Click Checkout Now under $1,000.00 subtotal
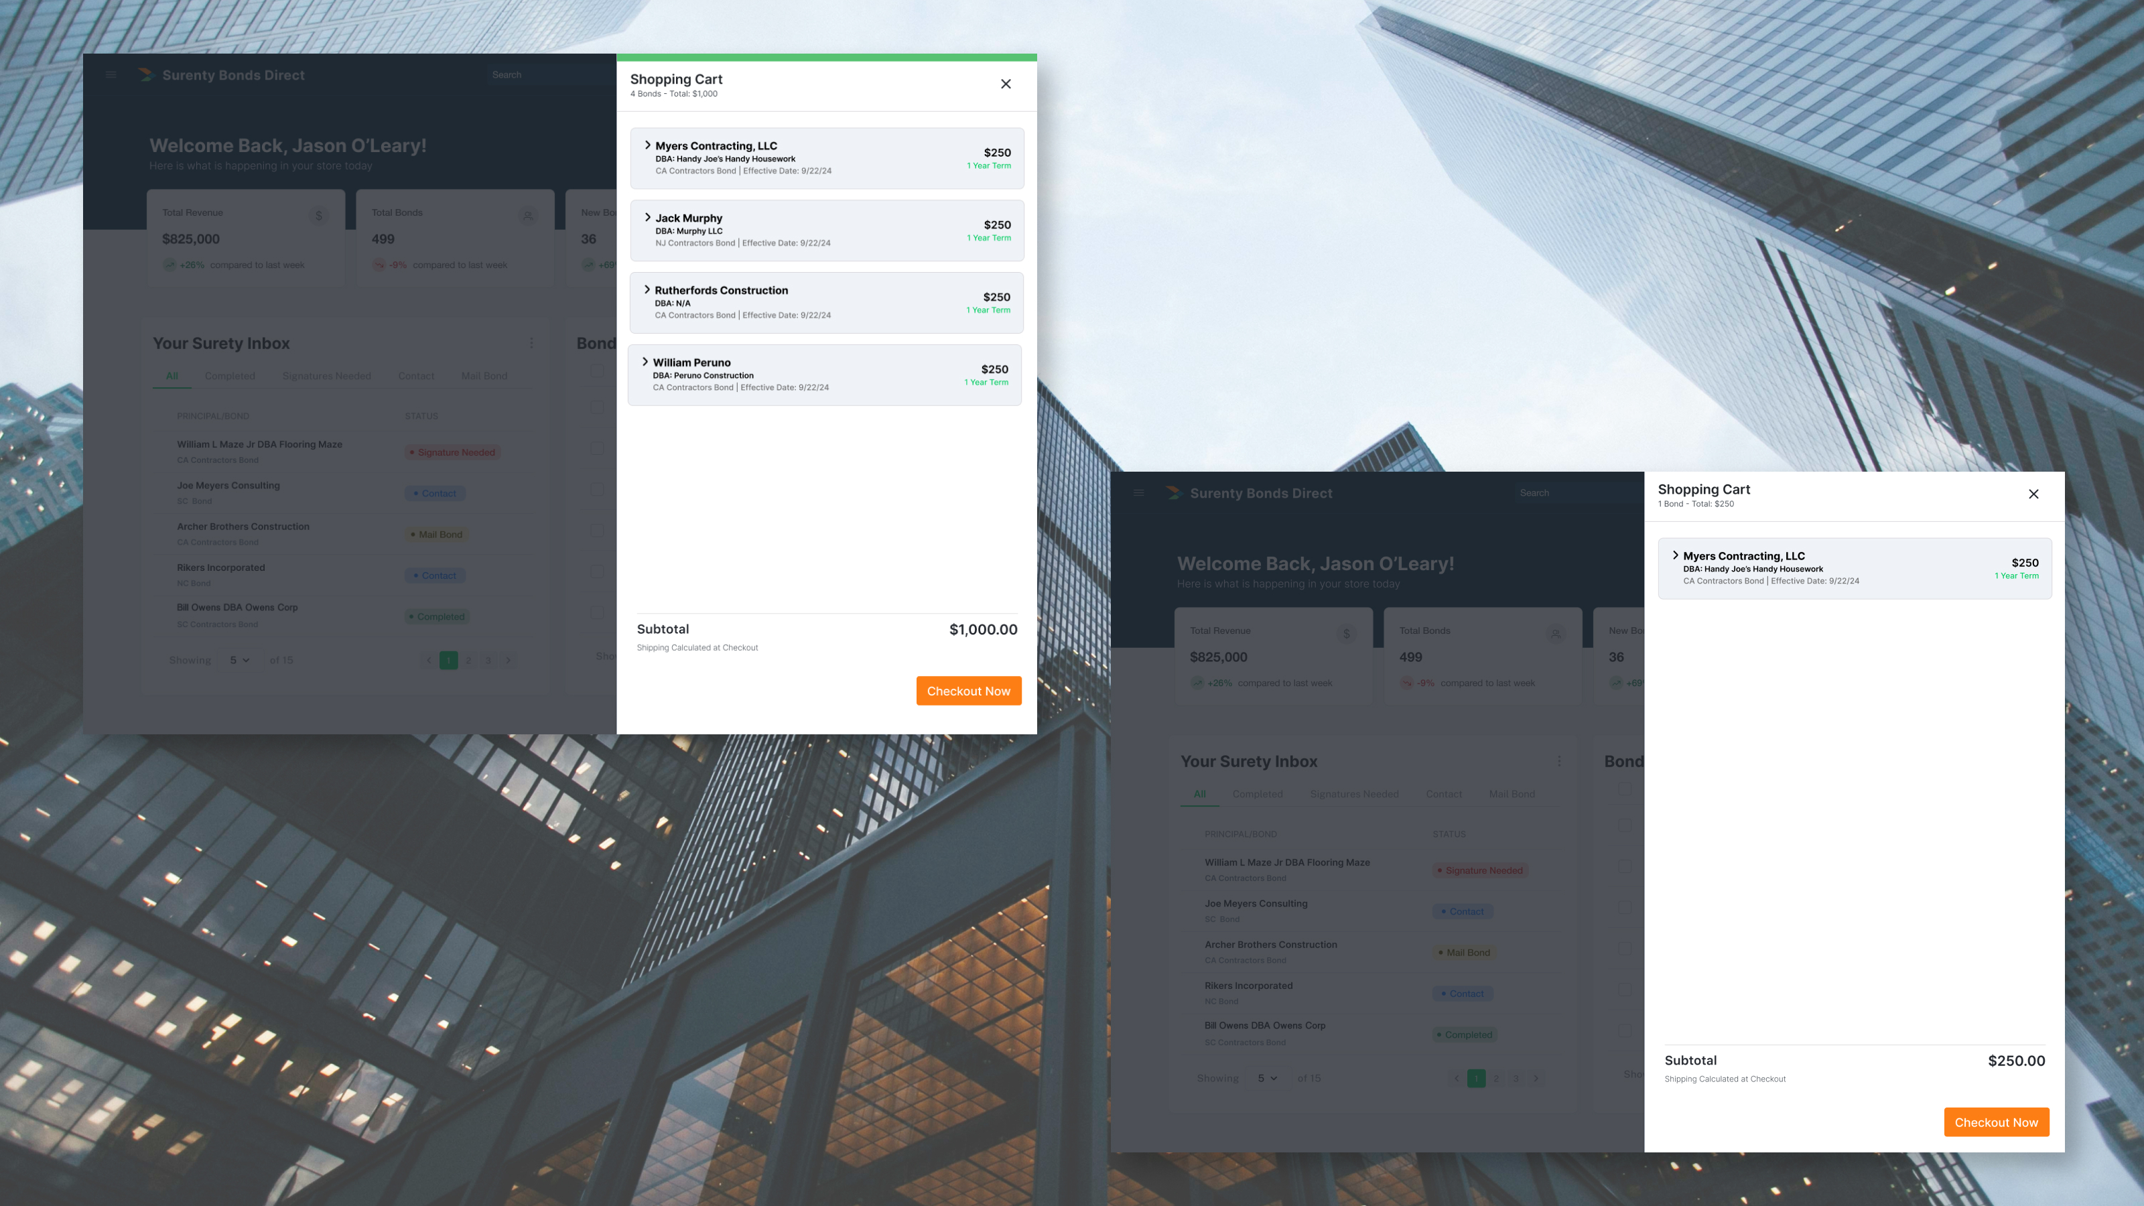The width and height of the screenshot is (2144, 1206). [x=968, y=691]
